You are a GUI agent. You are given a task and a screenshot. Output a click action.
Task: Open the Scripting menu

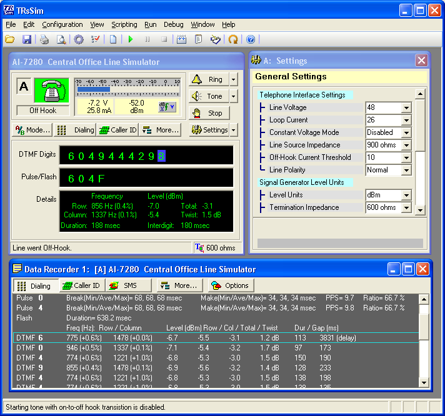[x=124, y=24]
